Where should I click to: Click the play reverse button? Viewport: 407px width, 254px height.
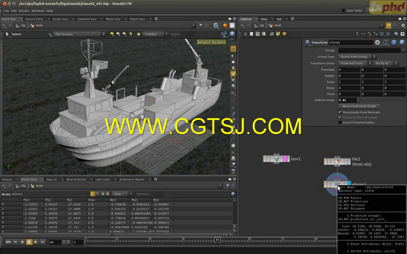(22, 242)
